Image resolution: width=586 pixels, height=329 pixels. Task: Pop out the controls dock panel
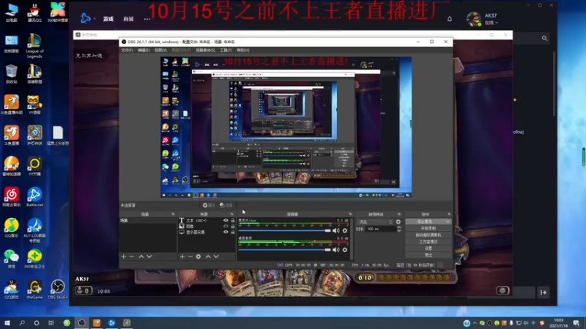pos(449,214)
